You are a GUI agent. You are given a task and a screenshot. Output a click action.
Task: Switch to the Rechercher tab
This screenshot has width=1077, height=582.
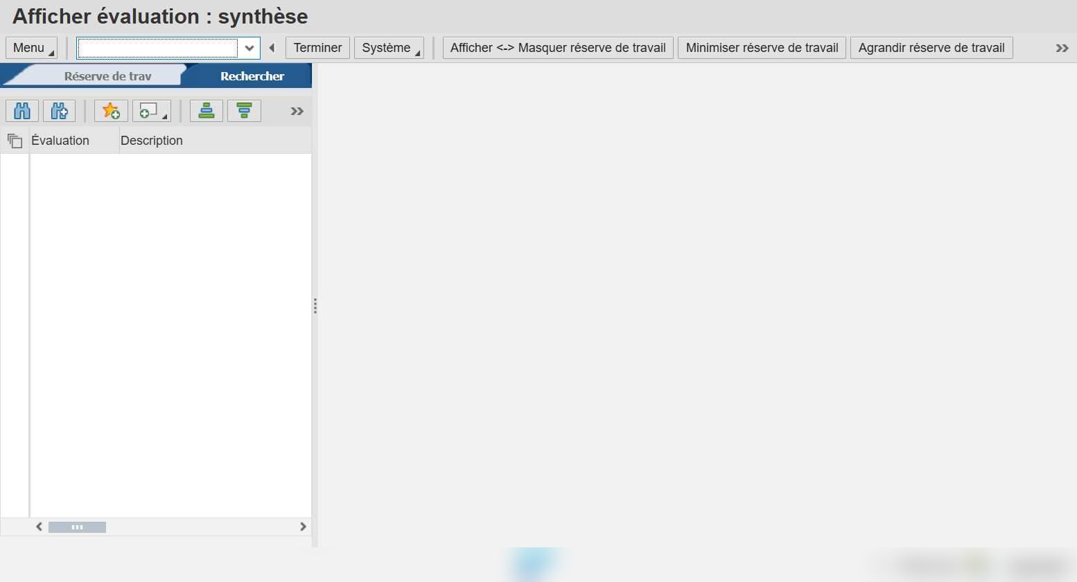tap(252, 76)
